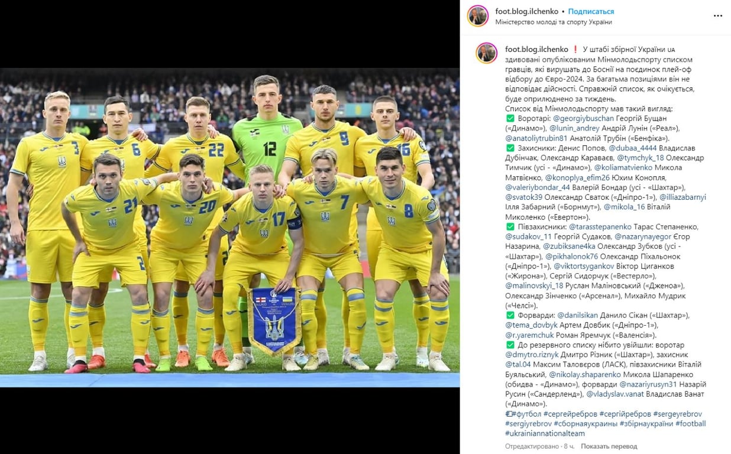Viewport: 731px width, 454px height.
Task: Click Подписаться to follow the account
Action: click(591, 11)
